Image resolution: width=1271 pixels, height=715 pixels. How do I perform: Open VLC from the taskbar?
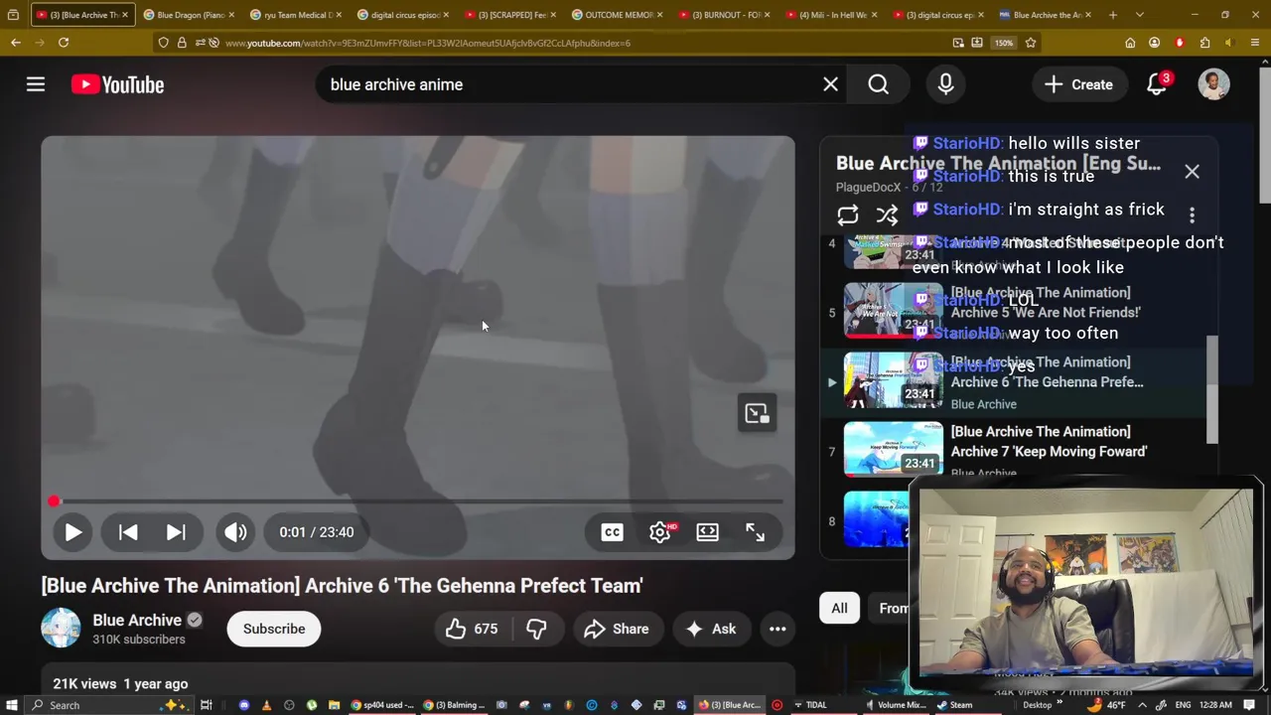[x=267, y=705]
